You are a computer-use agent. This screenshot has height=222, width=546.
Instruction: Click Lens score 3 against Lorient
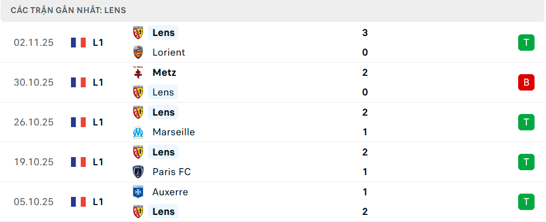tap(365, 33)
